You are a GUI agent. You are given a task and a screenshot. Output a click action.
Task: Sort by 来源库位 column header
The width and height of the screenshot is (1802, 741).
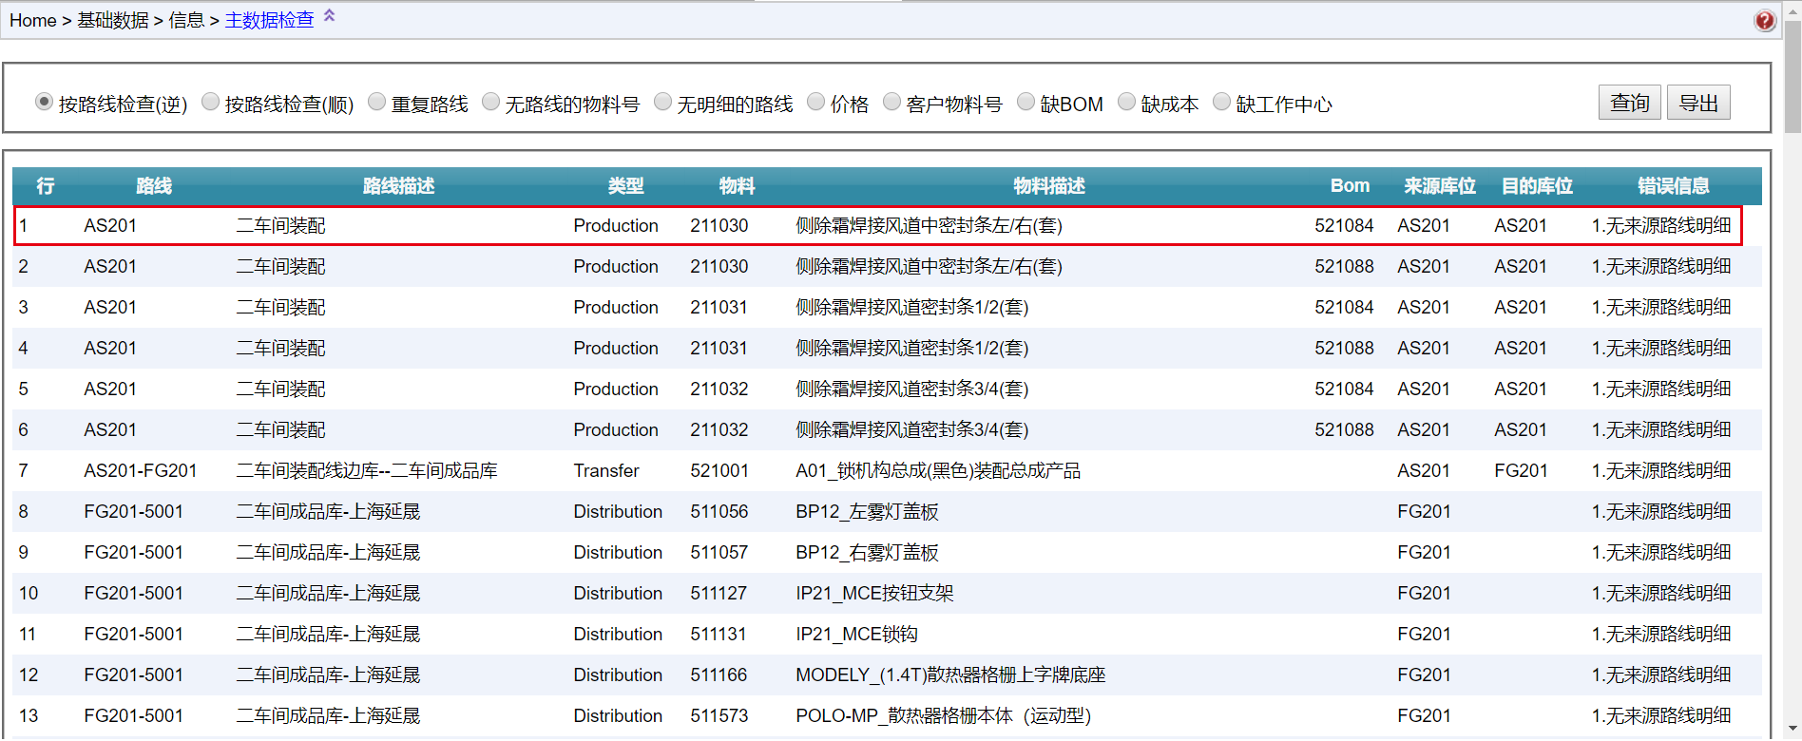[x=1440, y=186]
